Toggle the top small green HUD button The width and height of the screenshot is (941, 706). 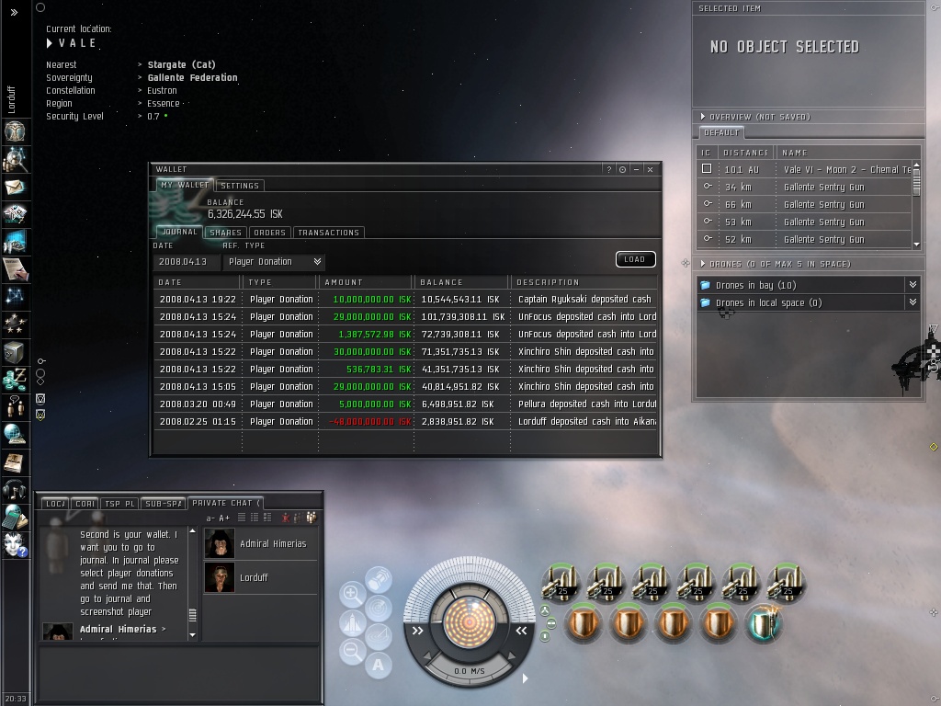(545, 611)
